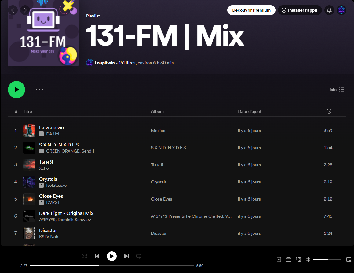Open the Mexico album link

pos(158,131)
